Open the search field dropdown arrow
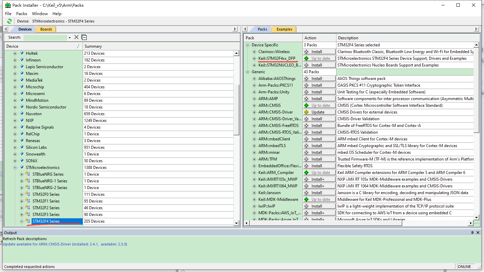This screenshot has height=272, width=484. click(70, 38)
